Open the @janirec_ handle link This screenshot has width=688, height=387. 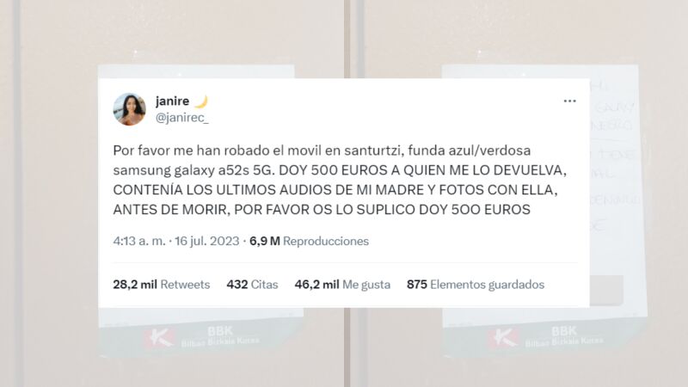click(182, 118)
